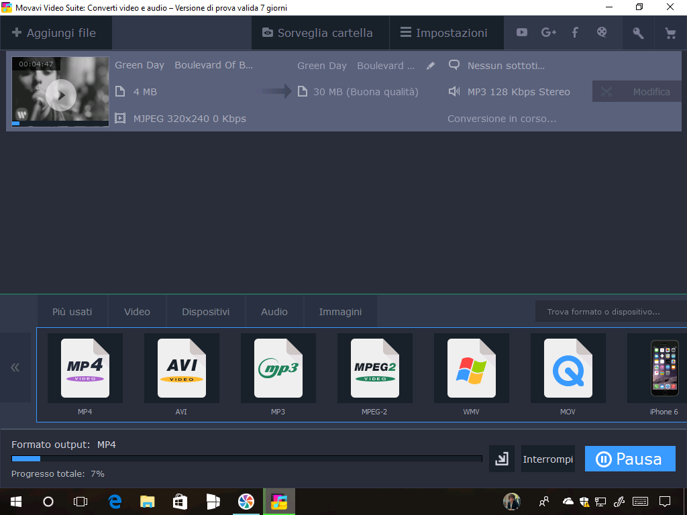687x515 pixels.
Task: Click the speaker audio track icon
Action: coord(454,91)
